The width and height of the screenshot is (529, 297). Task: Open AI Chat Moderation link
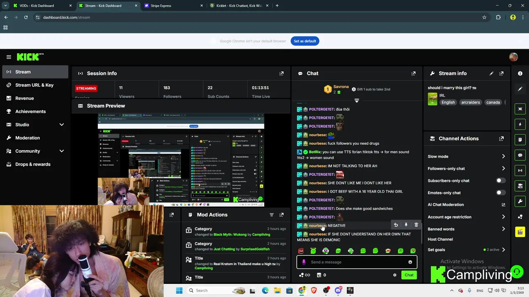pos(466,205)
